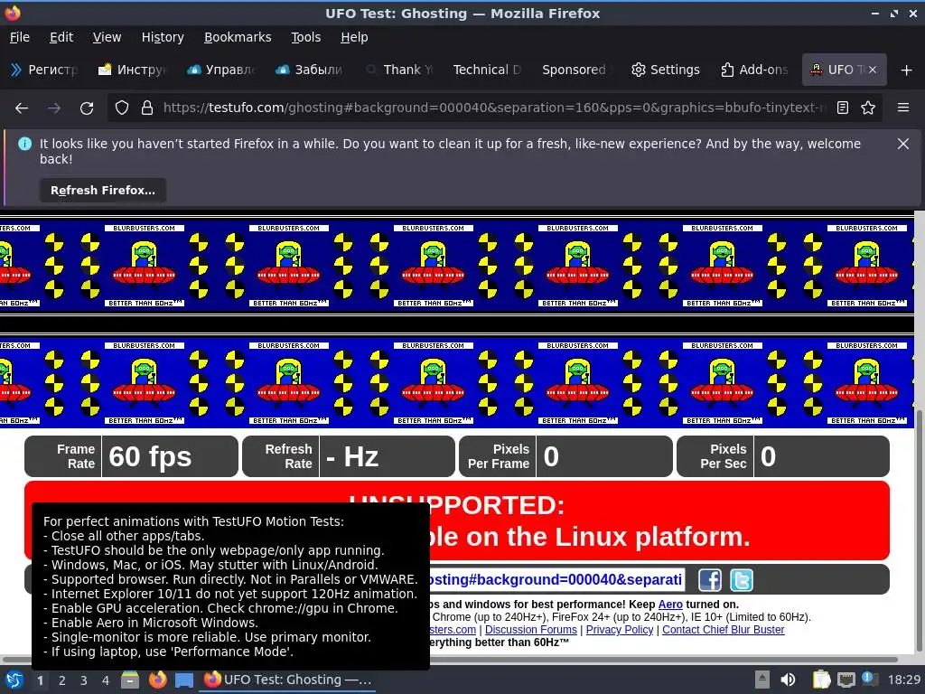The image size is (925, 694).
Task: Launch Firefox from the taskbar quick launcher
Action: (157, 680)
